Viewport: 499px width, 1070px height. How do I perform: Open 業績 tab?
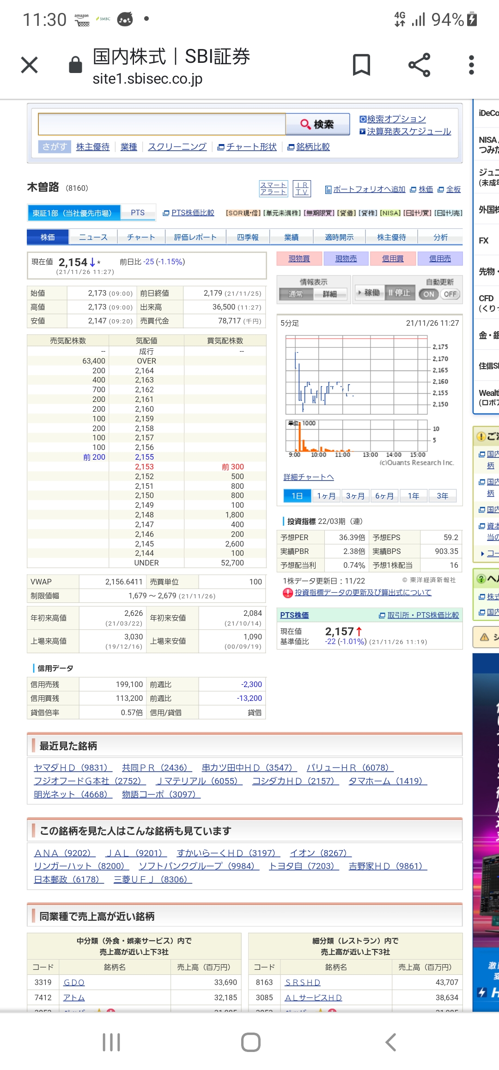[292, 237]
